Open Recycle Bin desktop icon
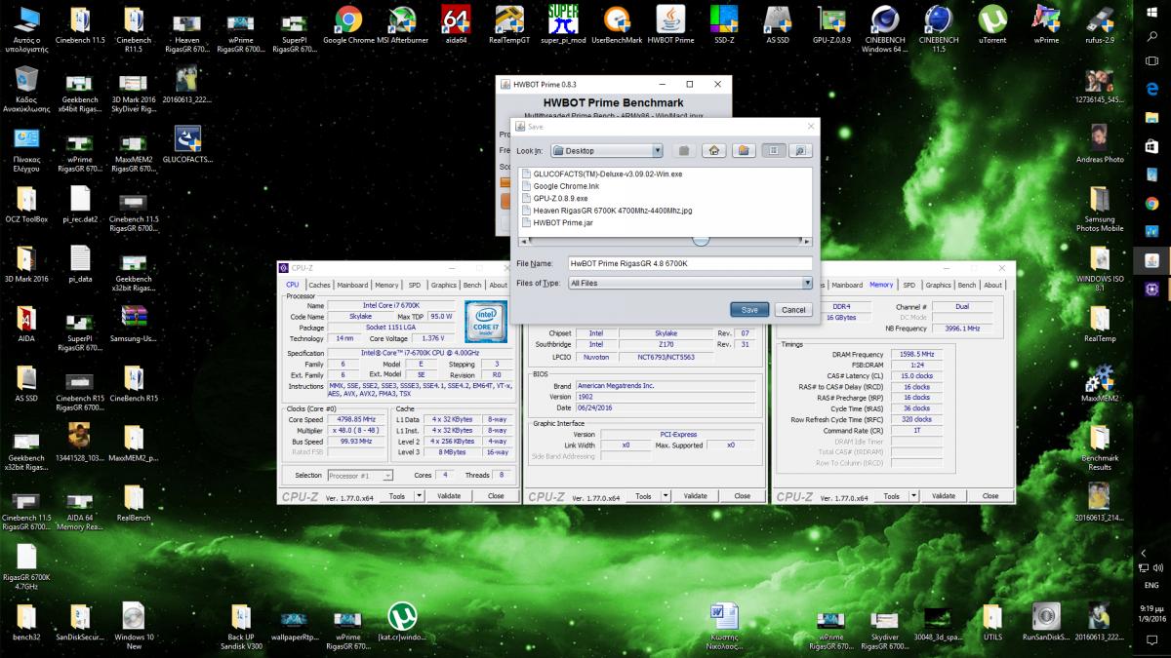 (25, 90)
